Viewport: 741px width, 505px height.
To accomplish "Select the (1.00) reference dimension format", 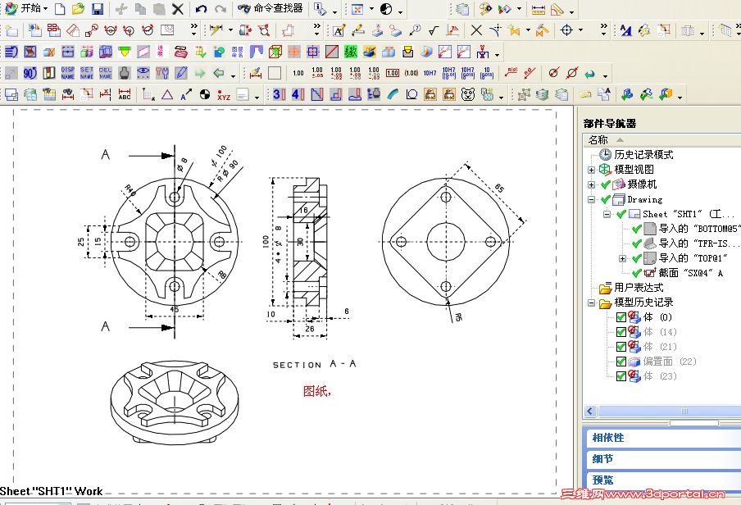I will [x=411, y=73].
